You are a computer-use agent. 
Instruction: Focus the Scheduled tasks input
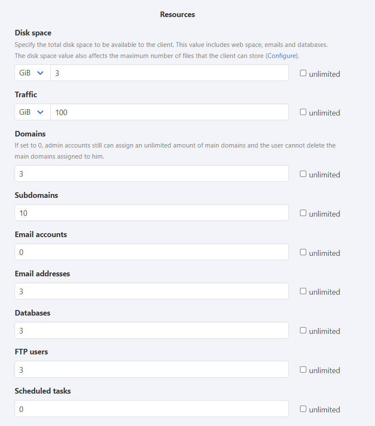coord(151,409)
